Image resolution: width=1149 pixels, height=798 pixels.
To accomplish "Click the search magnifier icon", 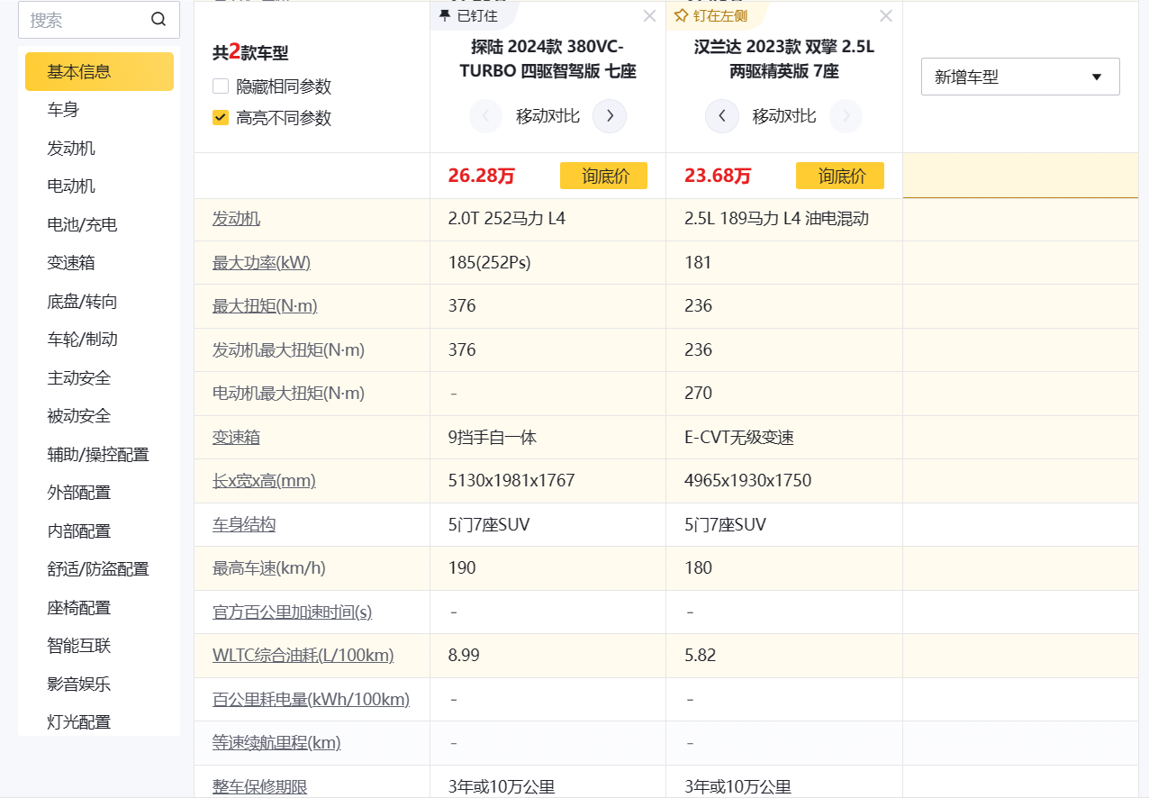I will coord(158,20).
